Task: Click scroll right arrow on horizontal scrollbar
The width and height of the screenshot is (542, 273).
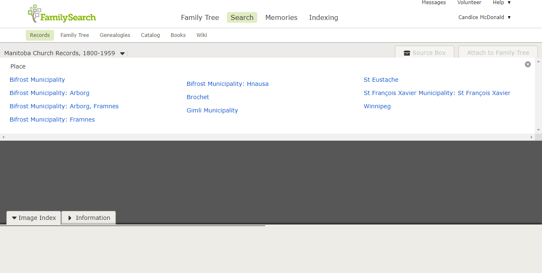Action: tap(531, 137)
